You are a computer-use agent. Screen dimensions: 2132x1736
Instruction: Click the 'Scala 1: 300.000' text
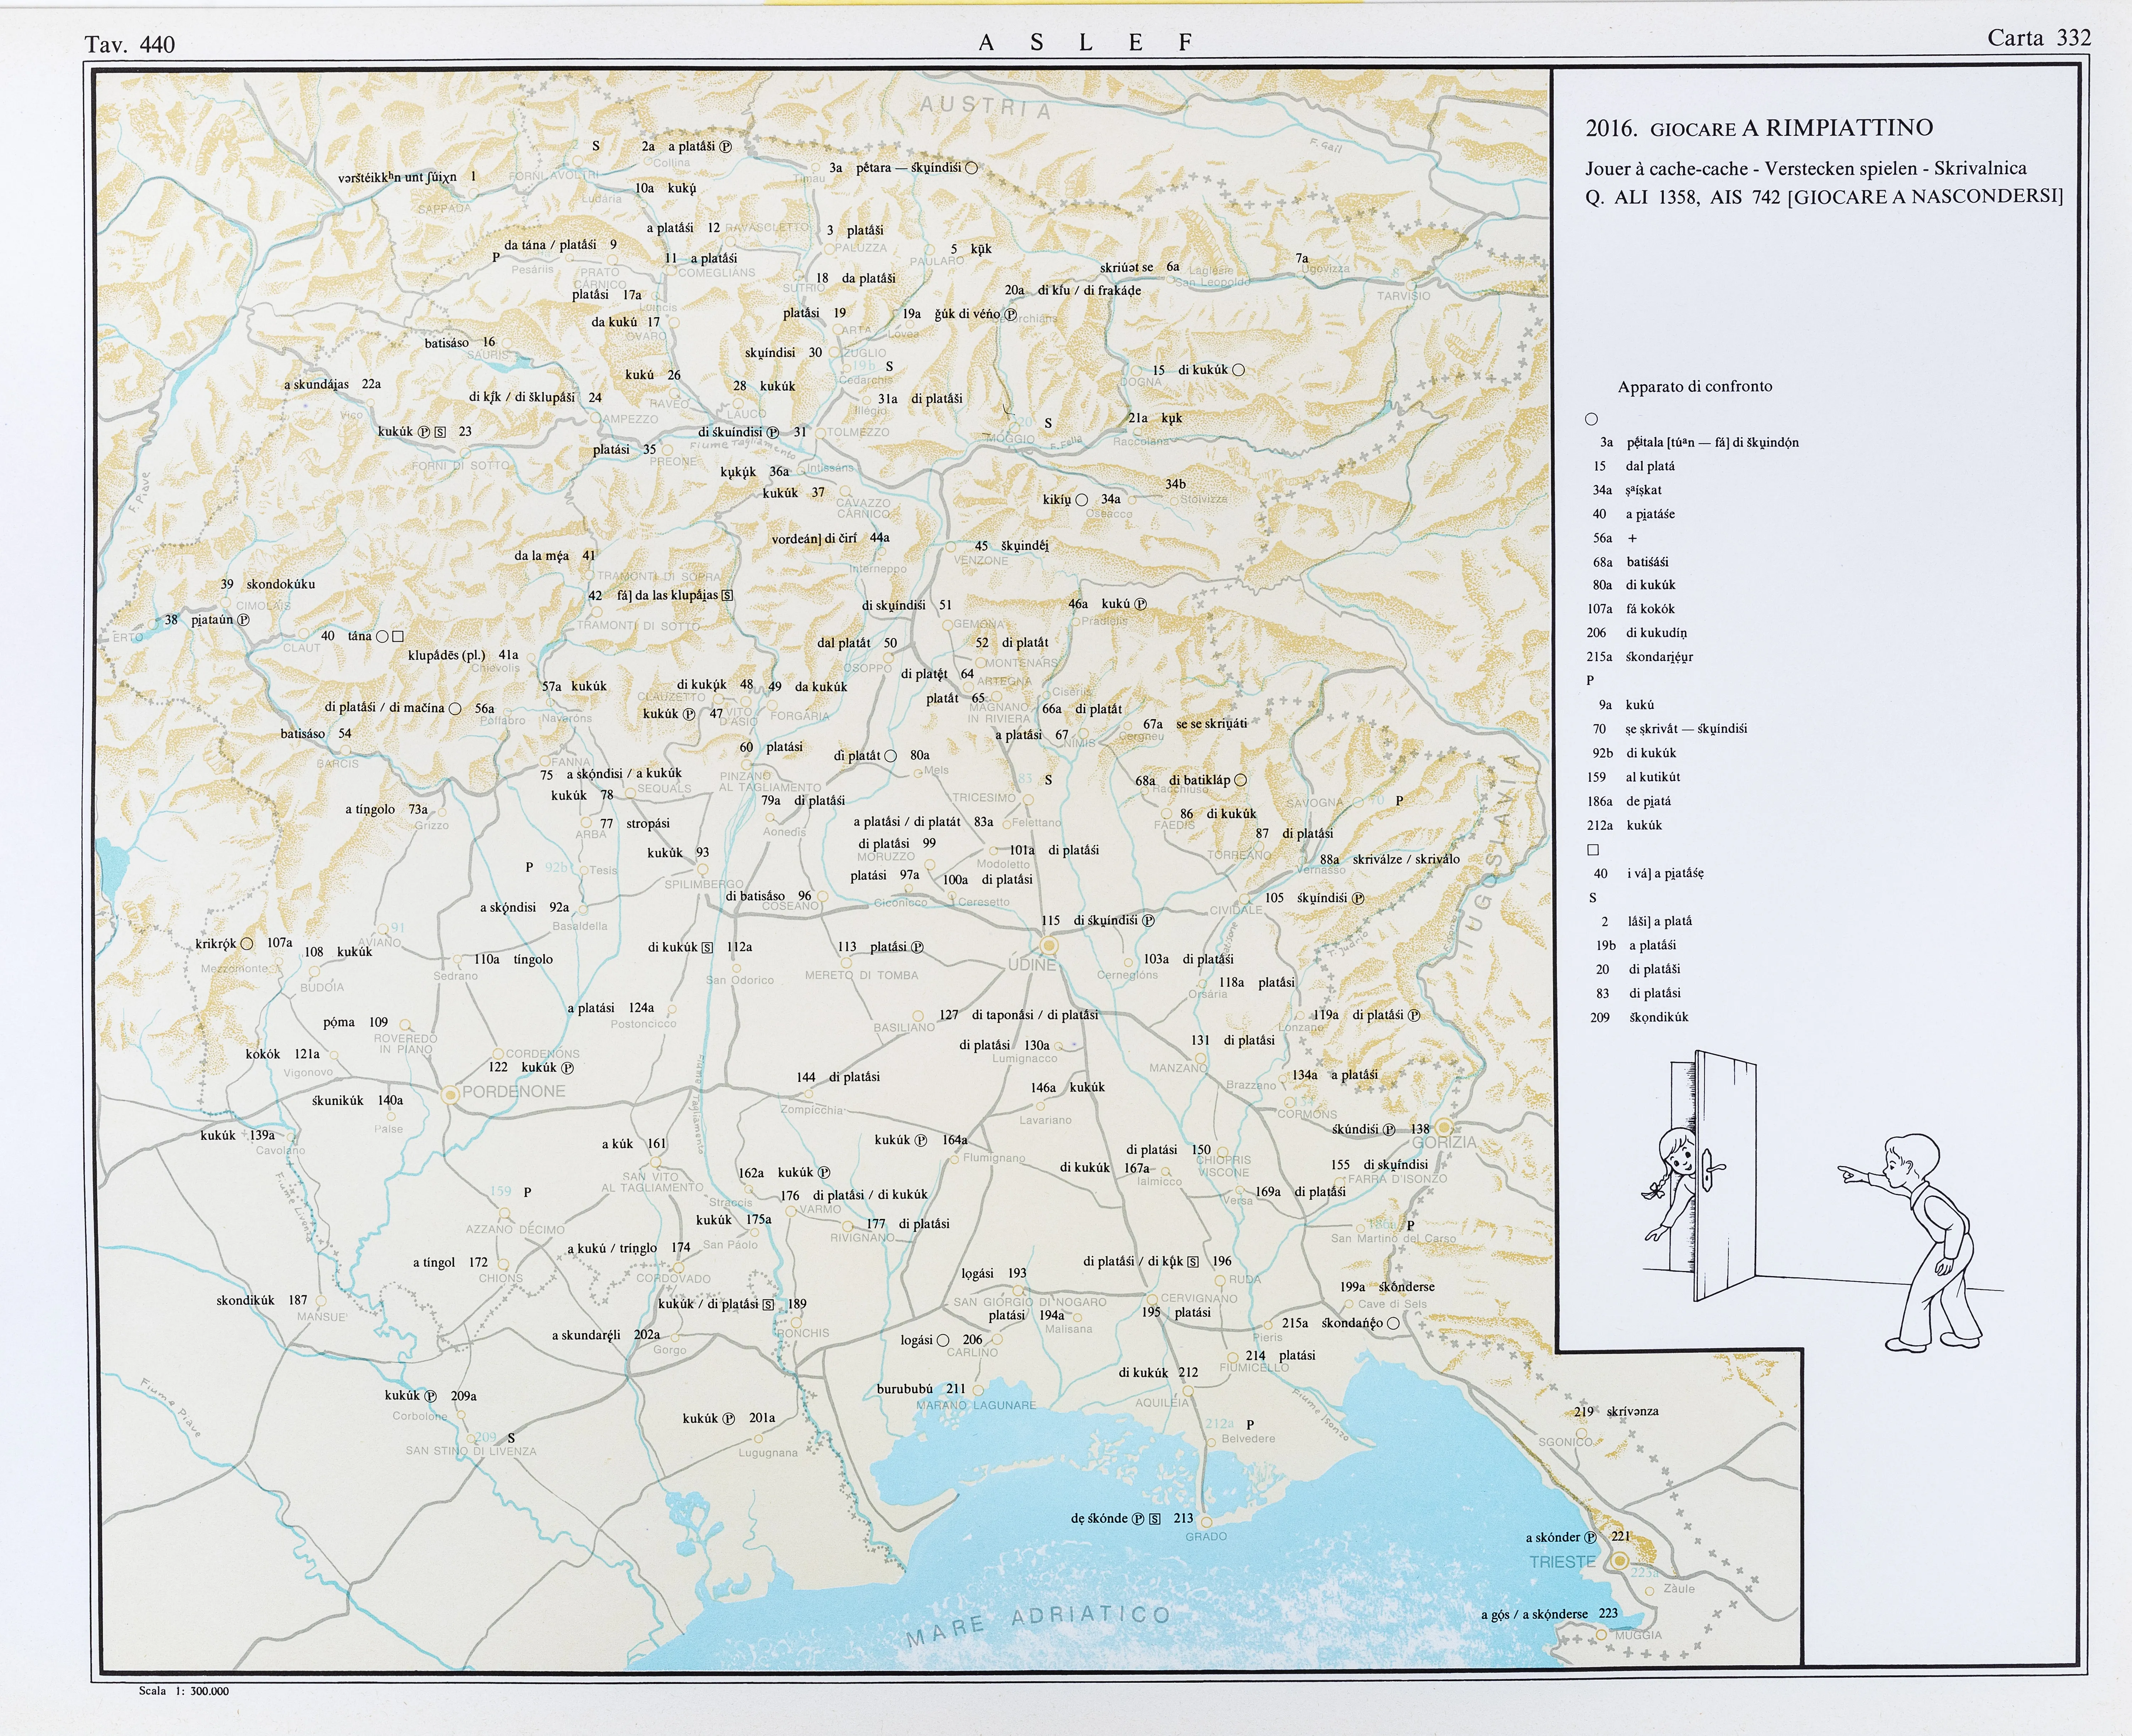coord(184,1691)
